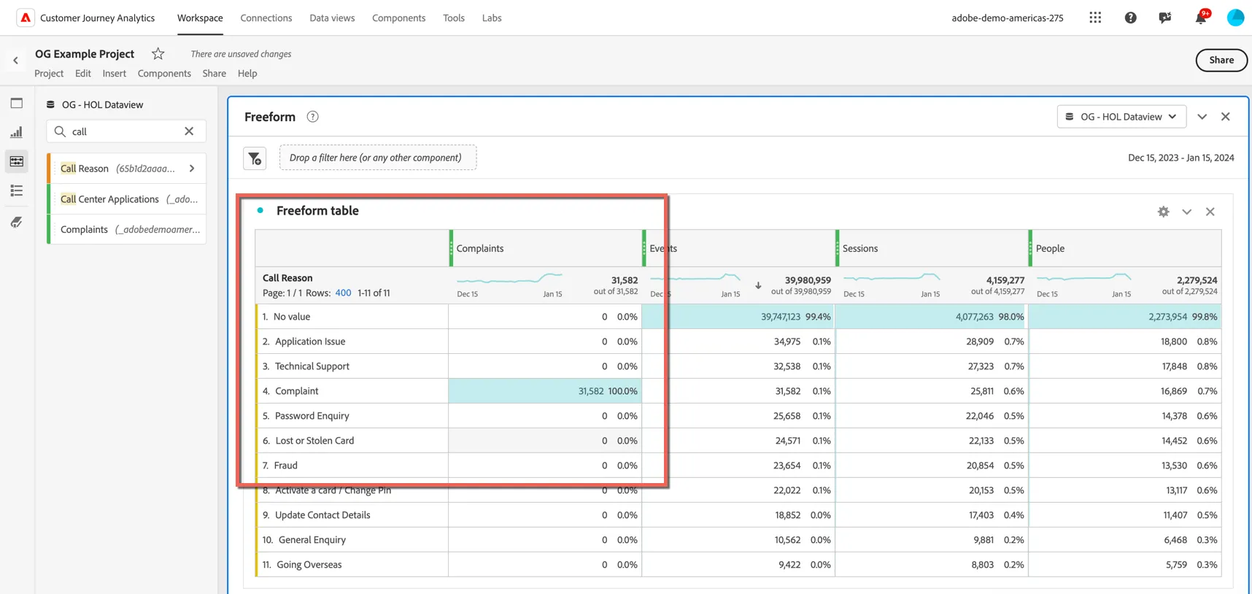1252x594 pixels.
Task: Select the Visualizations chart icon in rail
Action: 17,132
